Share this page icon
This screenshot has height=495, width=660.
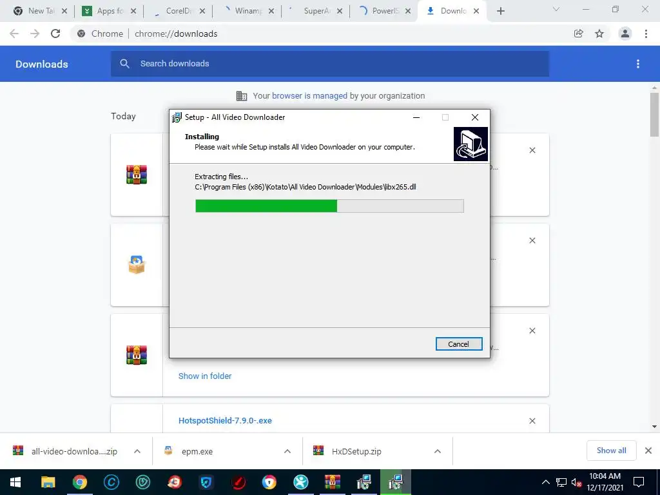(579, 34)
